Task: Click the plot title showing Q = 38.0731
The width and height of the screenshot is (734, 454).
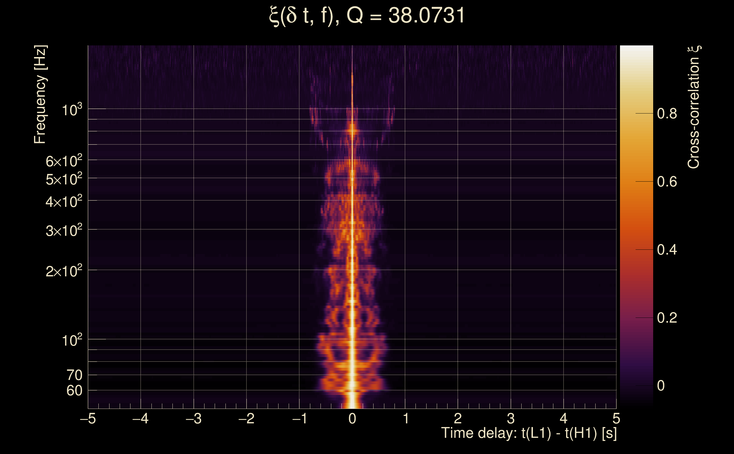Action: pyautogui.click(x=367, y=16)
